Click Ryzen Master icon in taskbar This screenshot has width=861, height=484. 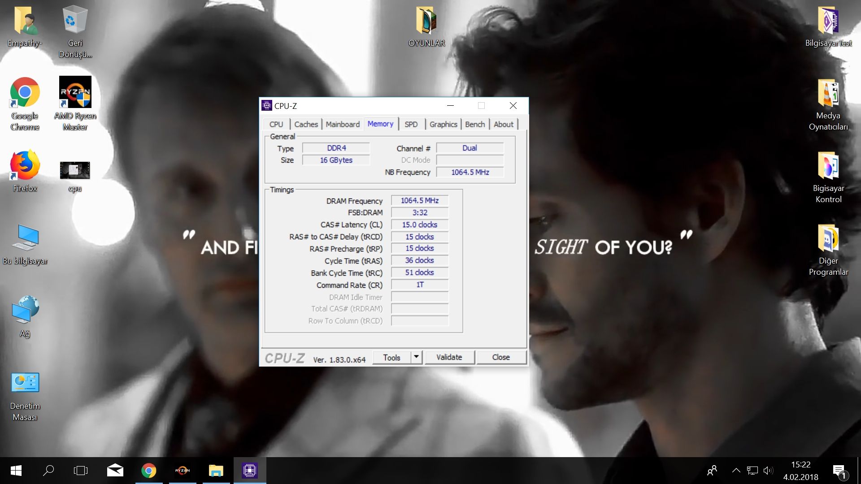(x=183, y=471)
